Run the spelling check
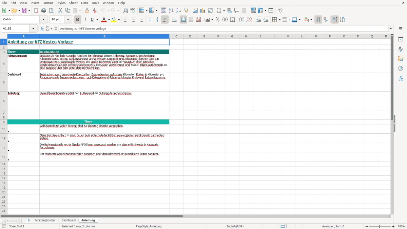Image resolution: width=407 pixels, height=229 pixels. click(133, 11)
